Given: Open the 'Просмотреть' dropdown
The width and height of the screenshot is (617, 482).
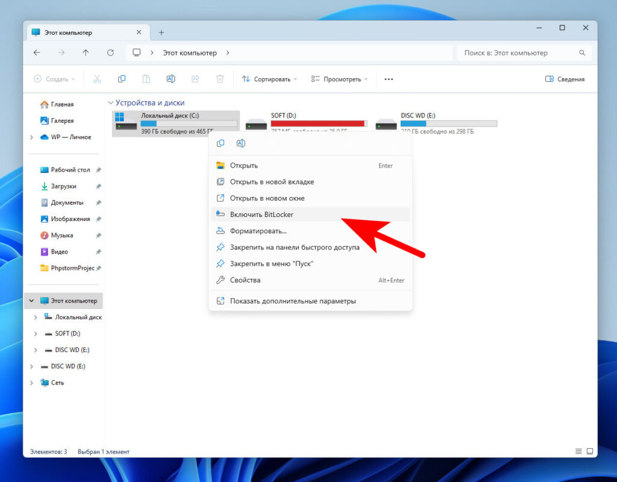Looking at the screenshot, I should (x=339, y=79).
